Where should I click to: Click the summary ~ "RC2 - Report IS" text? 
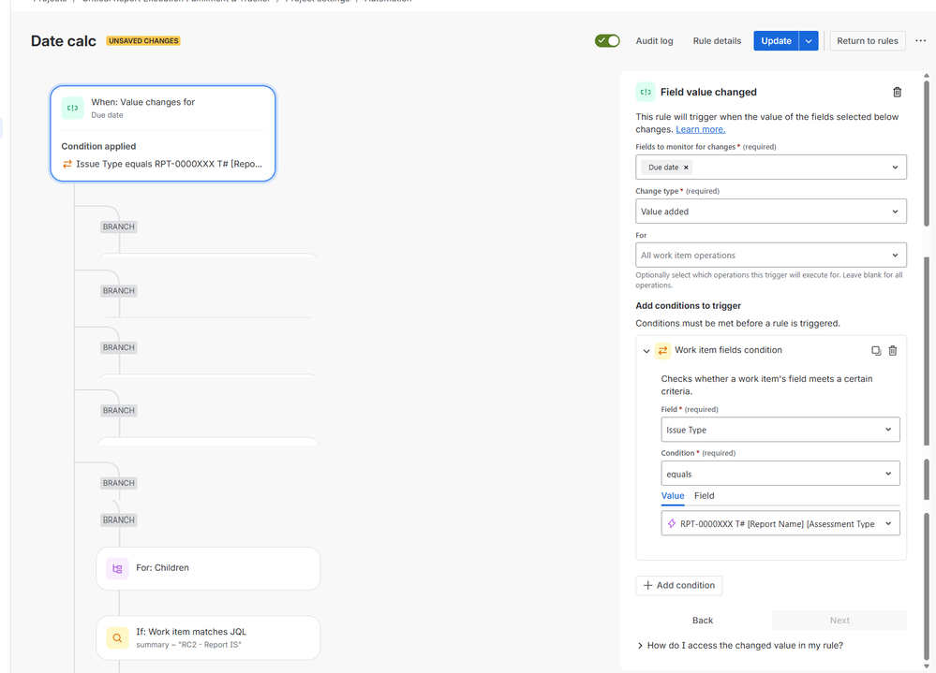[x=188, y=645]
